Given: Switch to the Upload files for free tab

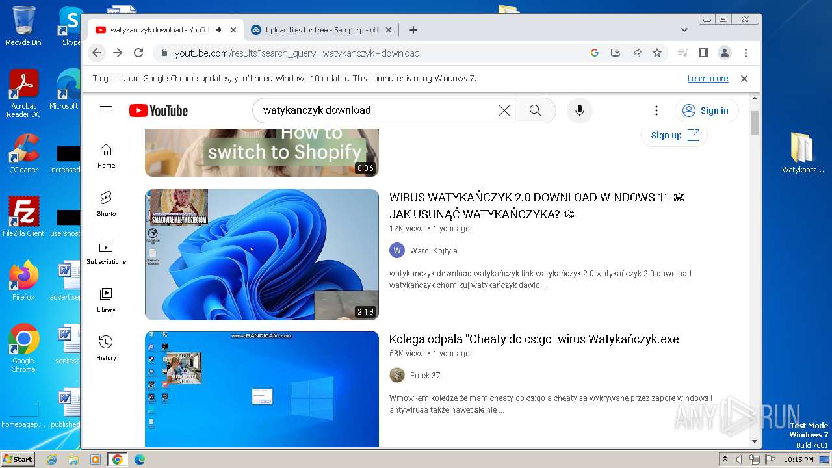Looking at the screenshot, I should tap(322, 30).
